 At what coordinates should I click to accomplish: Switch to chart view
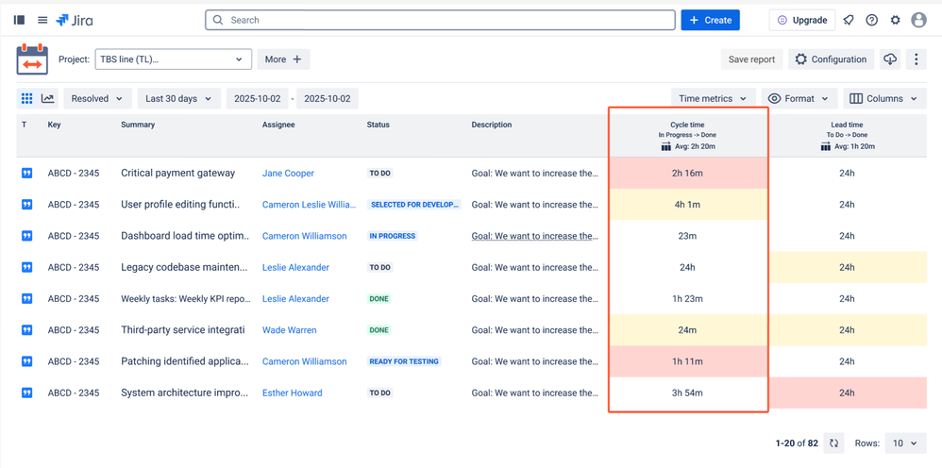point(47,98)
